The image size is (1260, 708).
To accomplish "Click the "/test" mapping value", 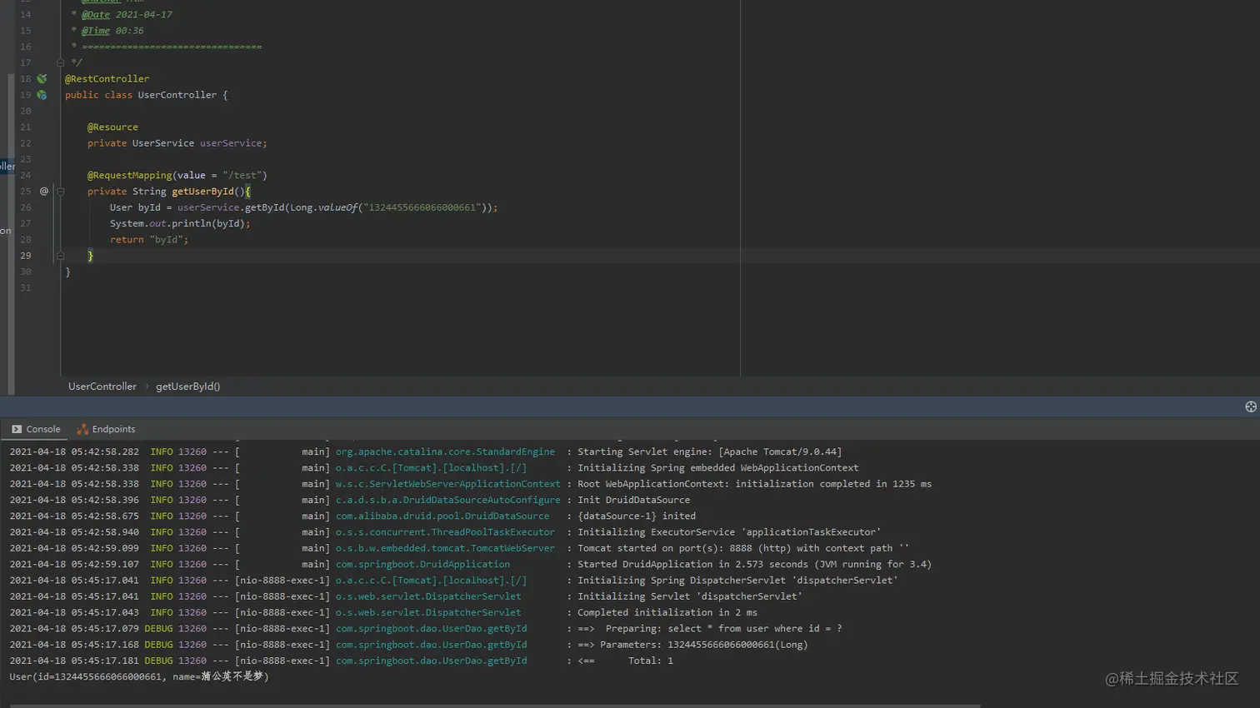I will pos(242,176).
